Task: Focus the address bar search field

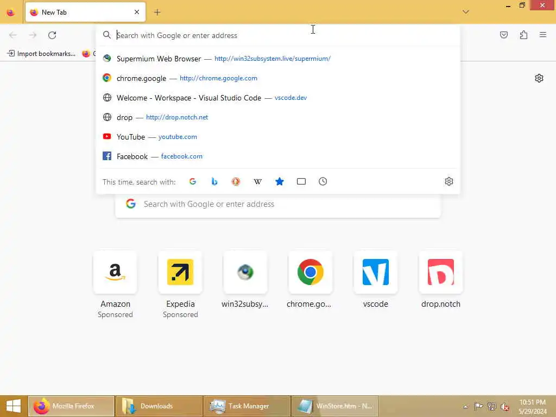Action: coord(278,35)
